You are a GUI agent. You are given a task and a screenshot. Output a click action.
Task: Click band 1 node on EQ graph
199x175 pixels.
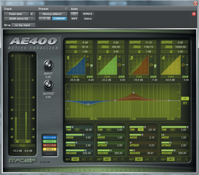pyautogui.click(x=88, y=104)
